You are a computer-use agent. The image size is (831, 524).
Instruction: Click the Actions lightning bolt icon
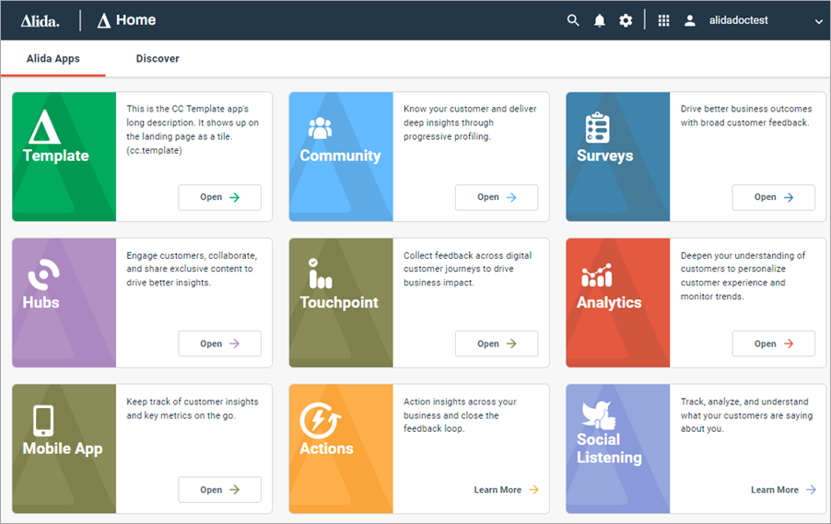(x=320, y=420)
